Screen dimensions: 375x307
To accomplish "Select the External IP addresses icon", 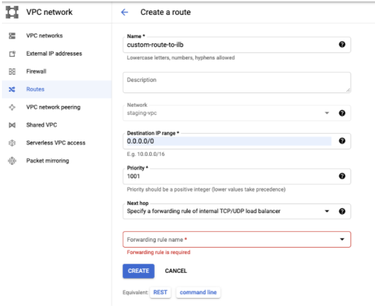I will coord(12,54).
